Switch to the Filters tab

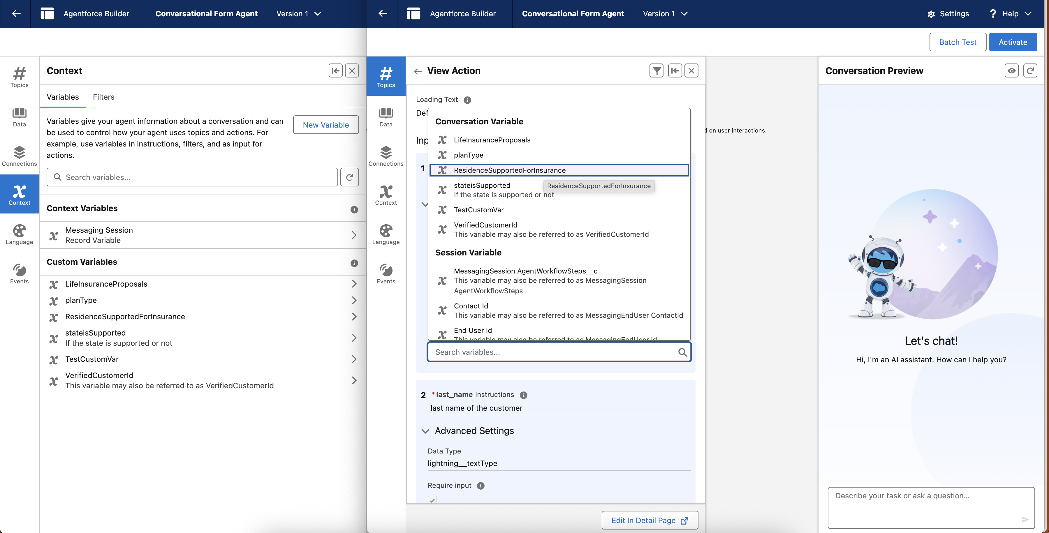pyautogui.click(x=103, y=97)
